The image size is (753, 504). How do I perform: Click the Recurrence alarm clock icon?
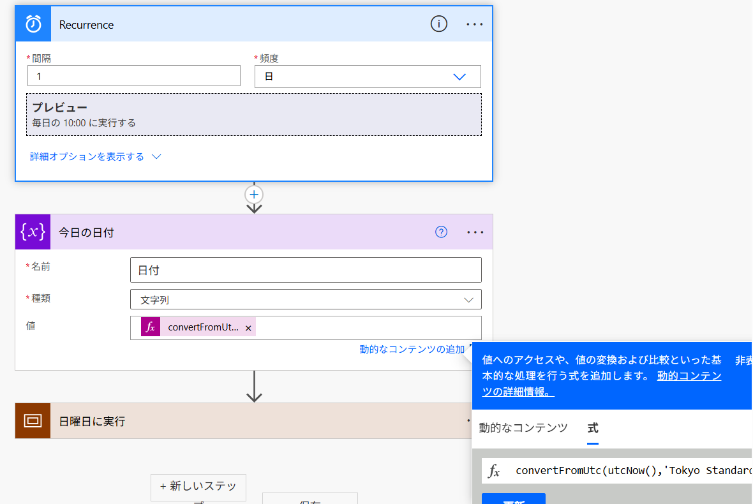[x=33, y=24]
